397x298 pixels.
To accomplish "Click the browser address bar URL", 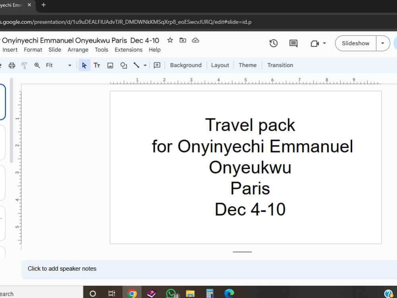I will (x=126, y=22).
